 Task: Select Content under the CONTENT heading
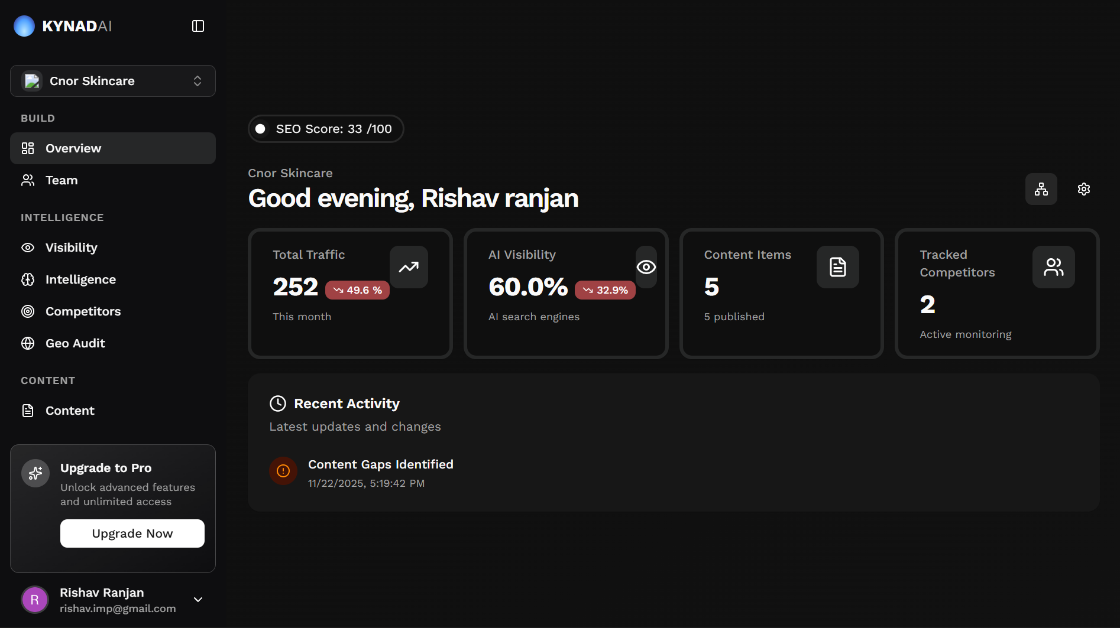pyautogui.click(x=70, y=410)
